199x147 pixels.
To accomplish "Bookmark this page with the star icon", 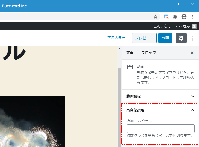I will [x=156, y=17].
